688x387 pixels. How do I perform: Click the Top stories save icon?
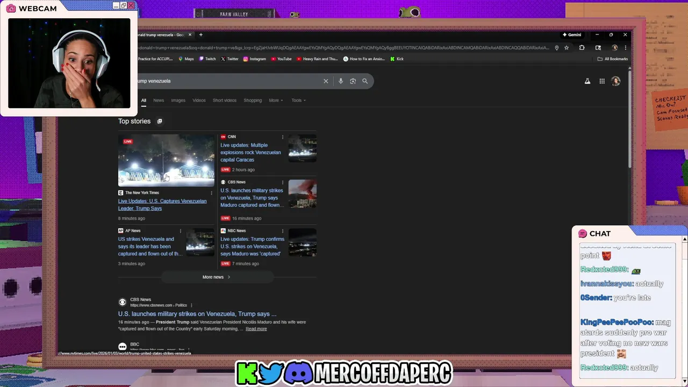pyautogui.click(x=160, y=121)
